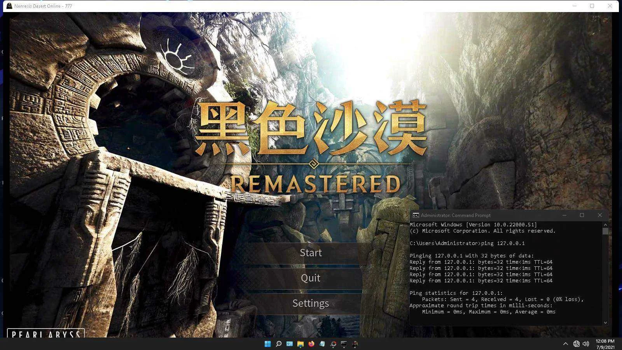
Task: Show hidden system tray icons
Action: [566, 344]
